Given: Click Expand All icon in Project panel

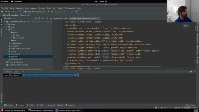Looking at the screenshot, I should [39, 19].
